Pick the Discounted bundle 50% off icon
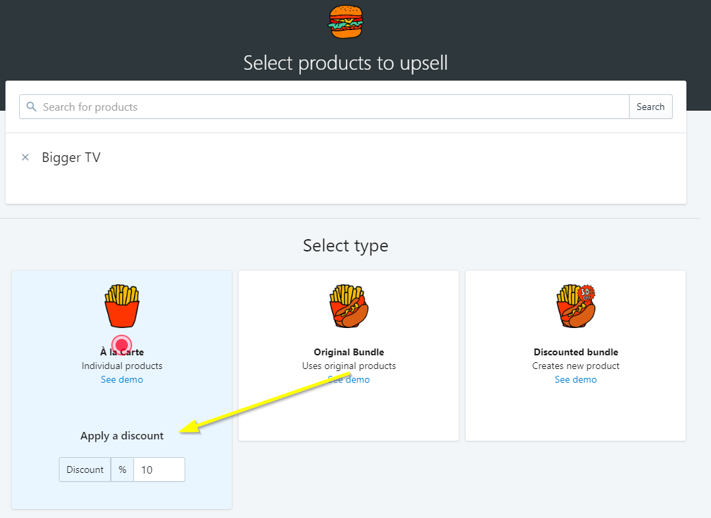Screen dimensions: 711x518 point(576,306)
